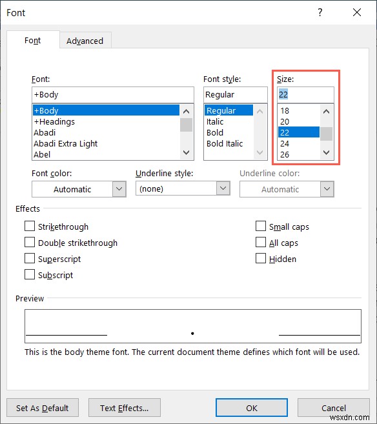Click the size list scrollbar thumb
Image resolution: width=377 pixels, height=424 pixels.
327,134
